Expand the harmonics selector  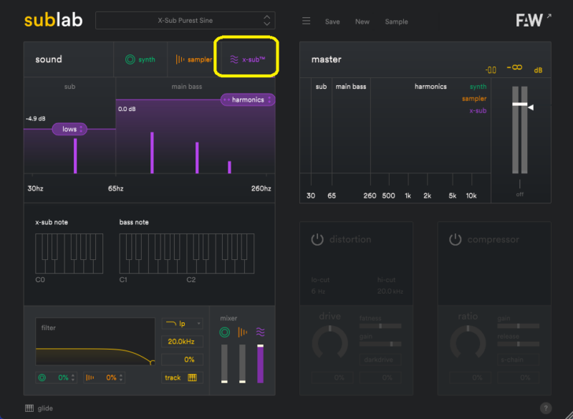(248, 100)
